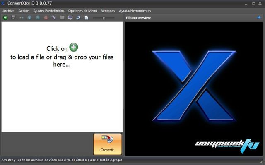Screen dimensions: 265x165
Task: Open the Acción menu
Action: click(x=24, y=11)
